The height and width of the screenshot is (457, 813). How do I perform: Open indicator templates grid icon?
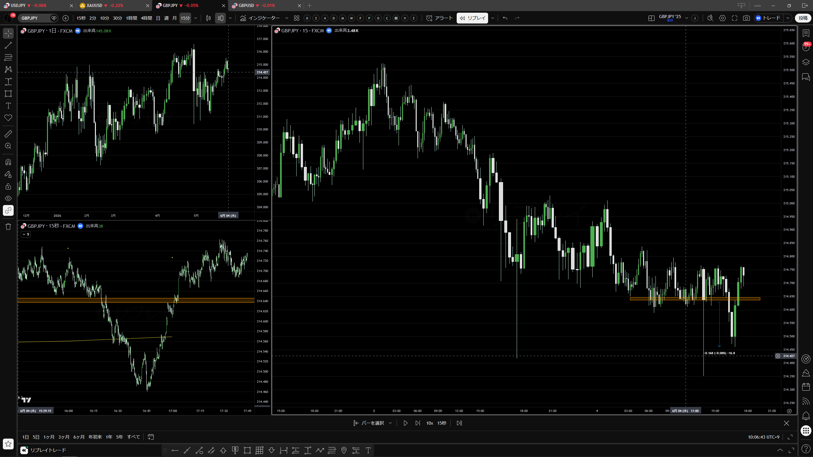297,18
